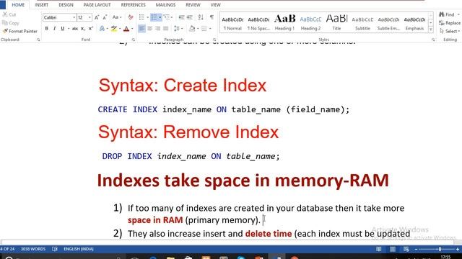Screen dimensions: 462x259
Task: Switch to Web Layout view
Action: click(x=406, y=249)
